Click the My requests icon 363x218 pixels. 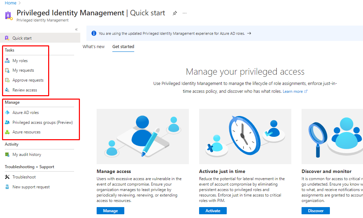point(7,70)
